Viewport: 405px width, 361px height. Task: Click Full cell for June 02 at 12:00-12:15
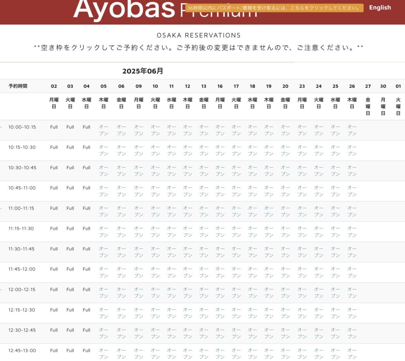[x=54, y=289]
